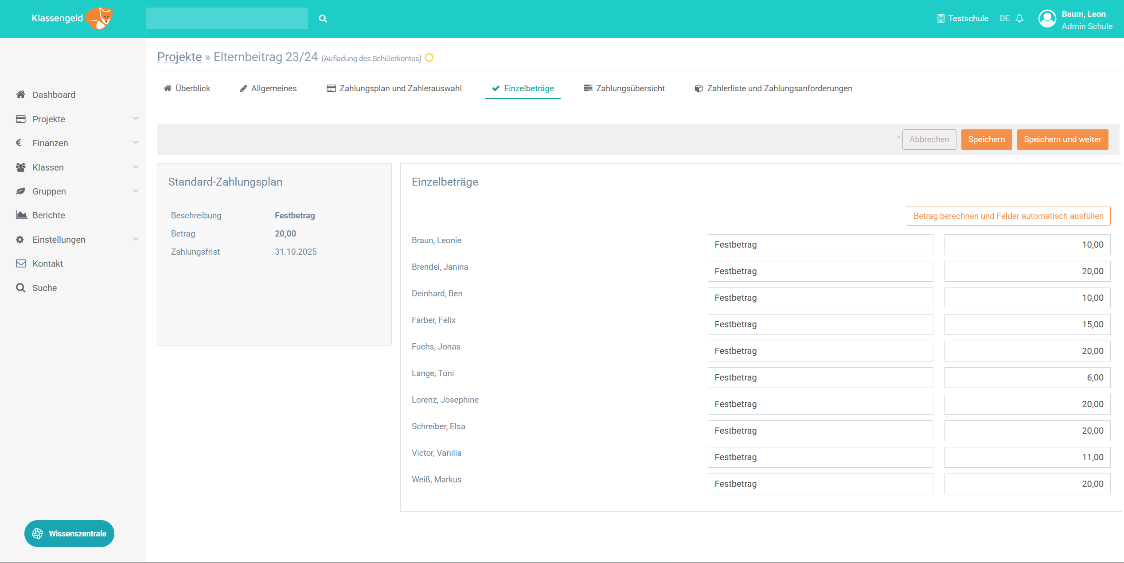The width and height of the screenshot is (1124, 563).
Task: Click the Projekte breadcrumb link
Action: click(179, 57)
